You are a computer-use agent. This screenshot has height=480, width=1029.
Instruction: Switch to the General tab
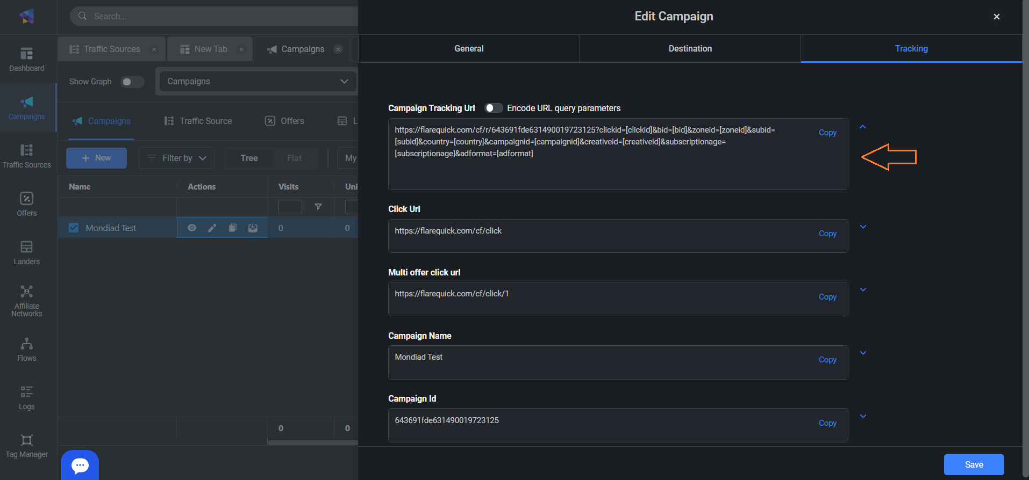(468, 49)
